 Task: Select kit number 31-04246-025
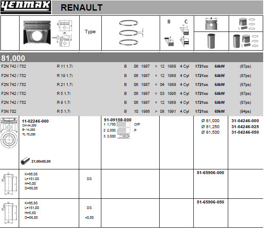(x=245, y=126)
